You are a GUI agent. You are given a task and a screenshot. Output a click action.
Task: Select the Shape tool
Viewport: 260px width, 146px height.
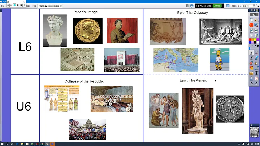coord(251,68)
